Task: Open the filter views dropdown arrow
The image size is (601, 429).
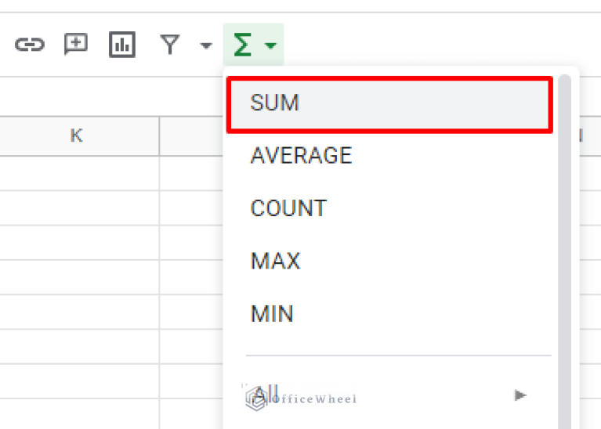Action: [206, 46]
